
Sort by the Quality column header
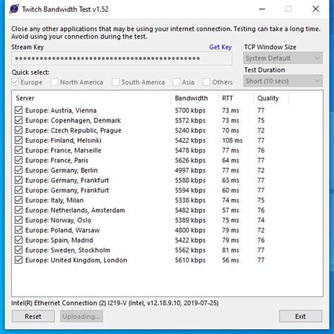271,98
